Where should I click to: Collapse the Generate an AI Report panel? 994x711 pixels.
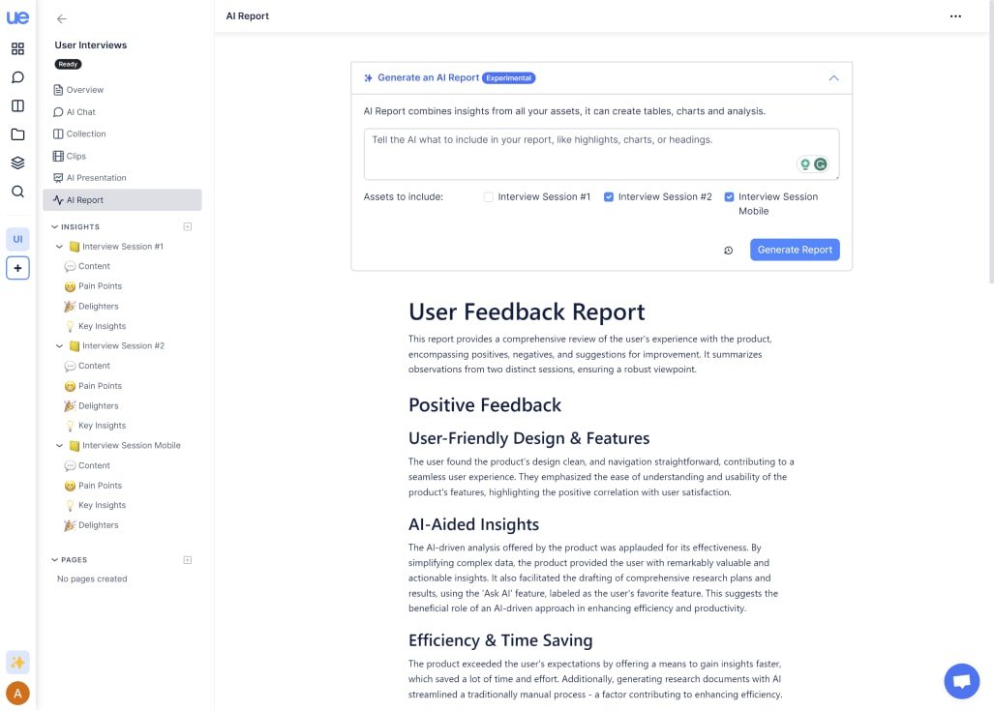pyautogui.click(x=833, y=78)
